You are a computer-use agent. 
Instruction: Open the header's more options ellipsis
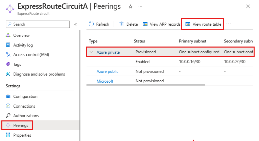point(140,6)
